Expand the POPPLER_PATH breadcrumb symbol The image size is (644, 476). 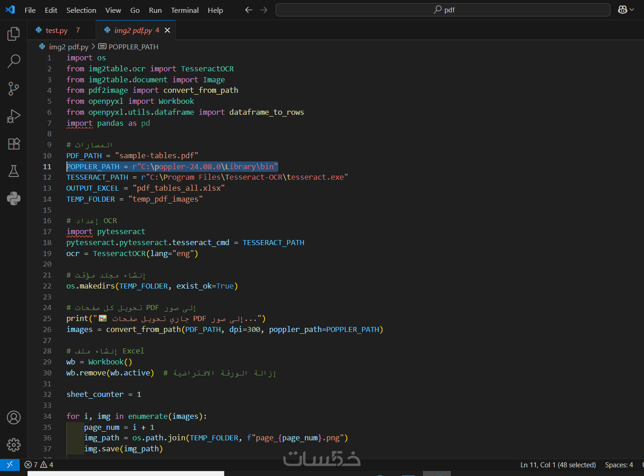(133, 47)
